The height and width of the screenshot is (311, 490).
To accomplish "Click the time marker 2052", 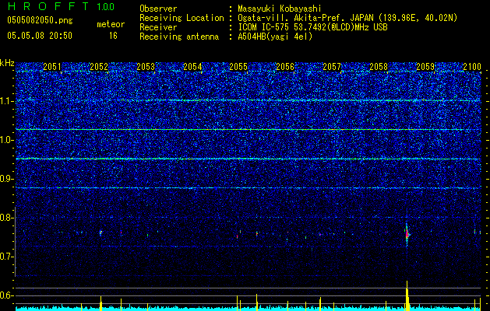I will [x=99, y=67].
